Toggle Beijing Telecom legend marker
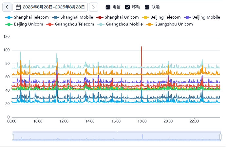Image resolution: width=226 pixels, height=148 pixels. (145, 17)
